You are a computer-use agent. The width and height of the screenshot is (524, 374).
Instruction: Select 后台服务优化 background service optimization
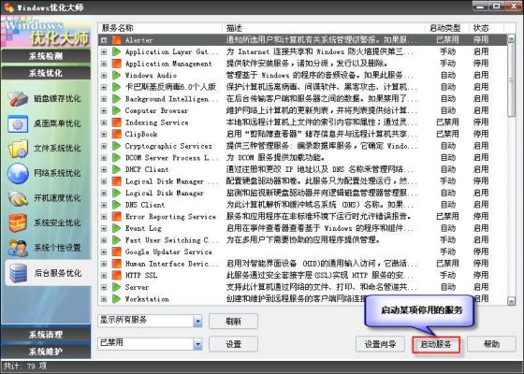pos(48,273)
